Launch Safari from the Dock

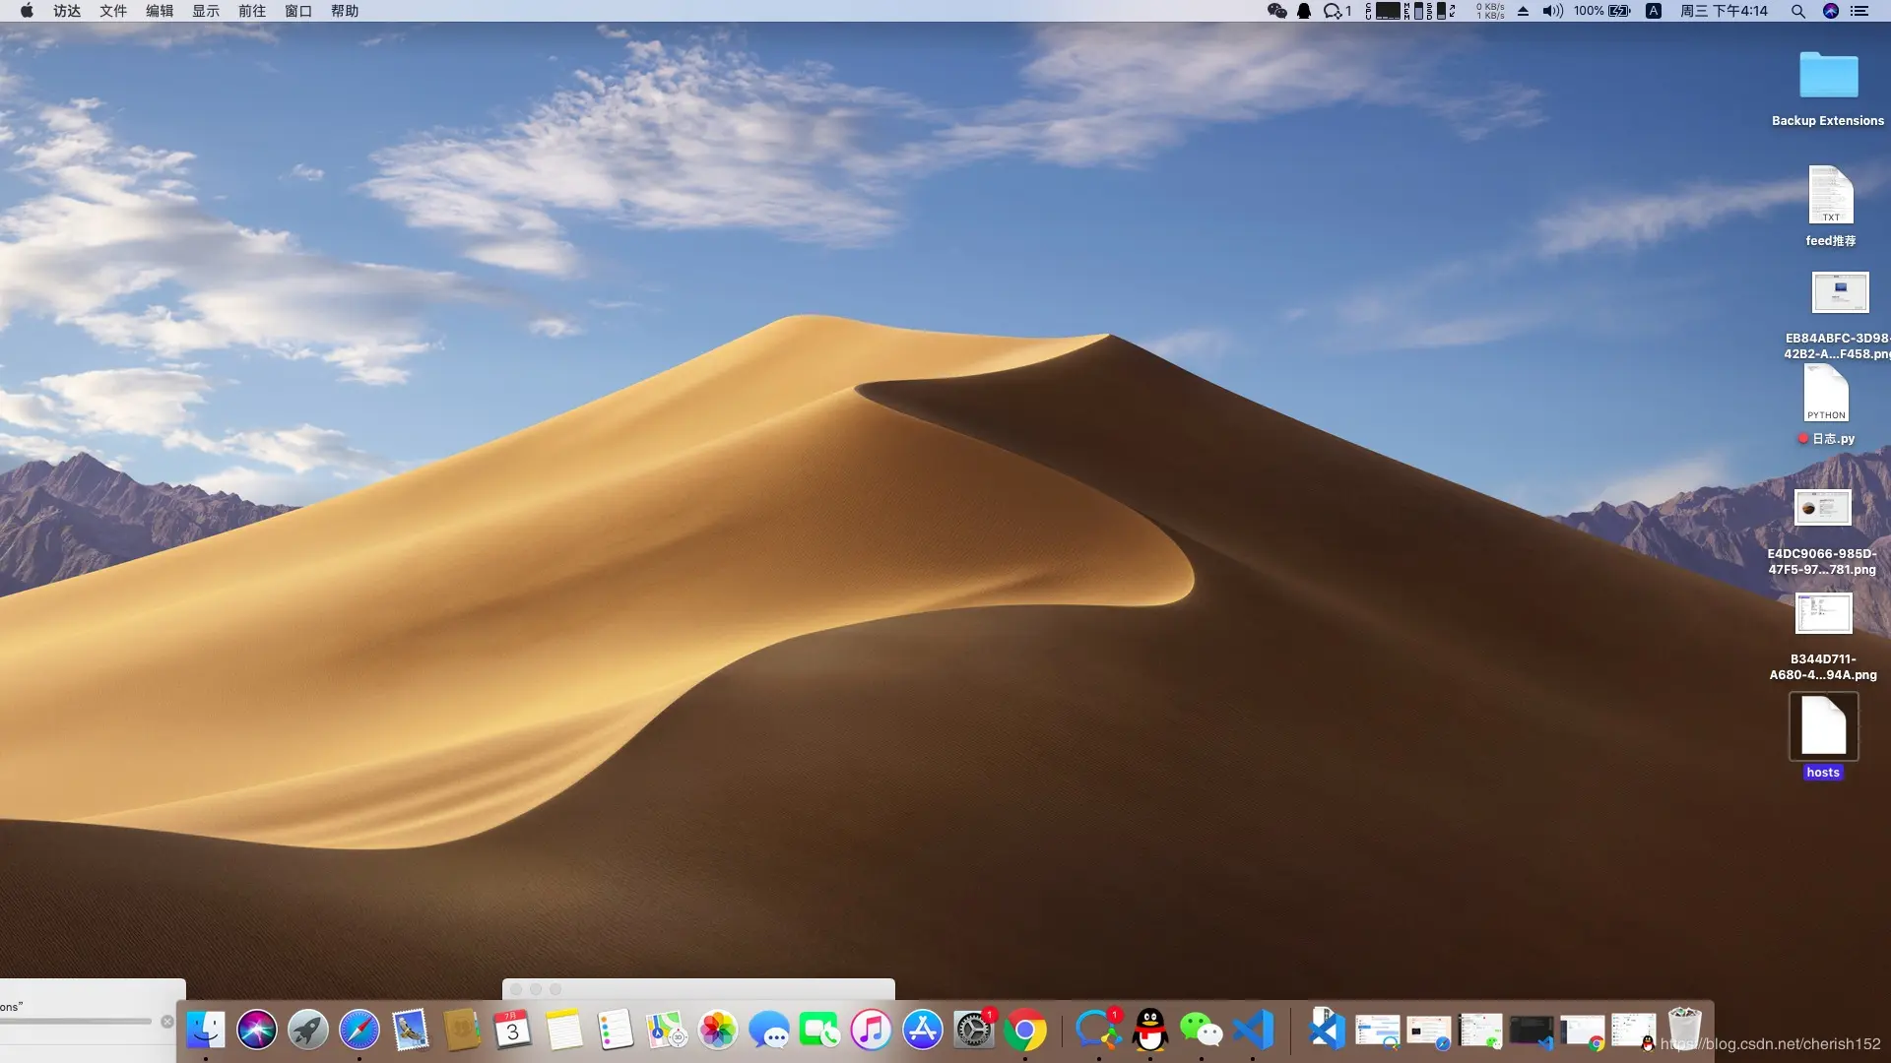(x=359, y=1031)
